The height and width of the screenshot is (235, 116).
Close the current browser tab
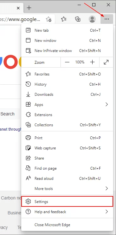click(18, 8)
